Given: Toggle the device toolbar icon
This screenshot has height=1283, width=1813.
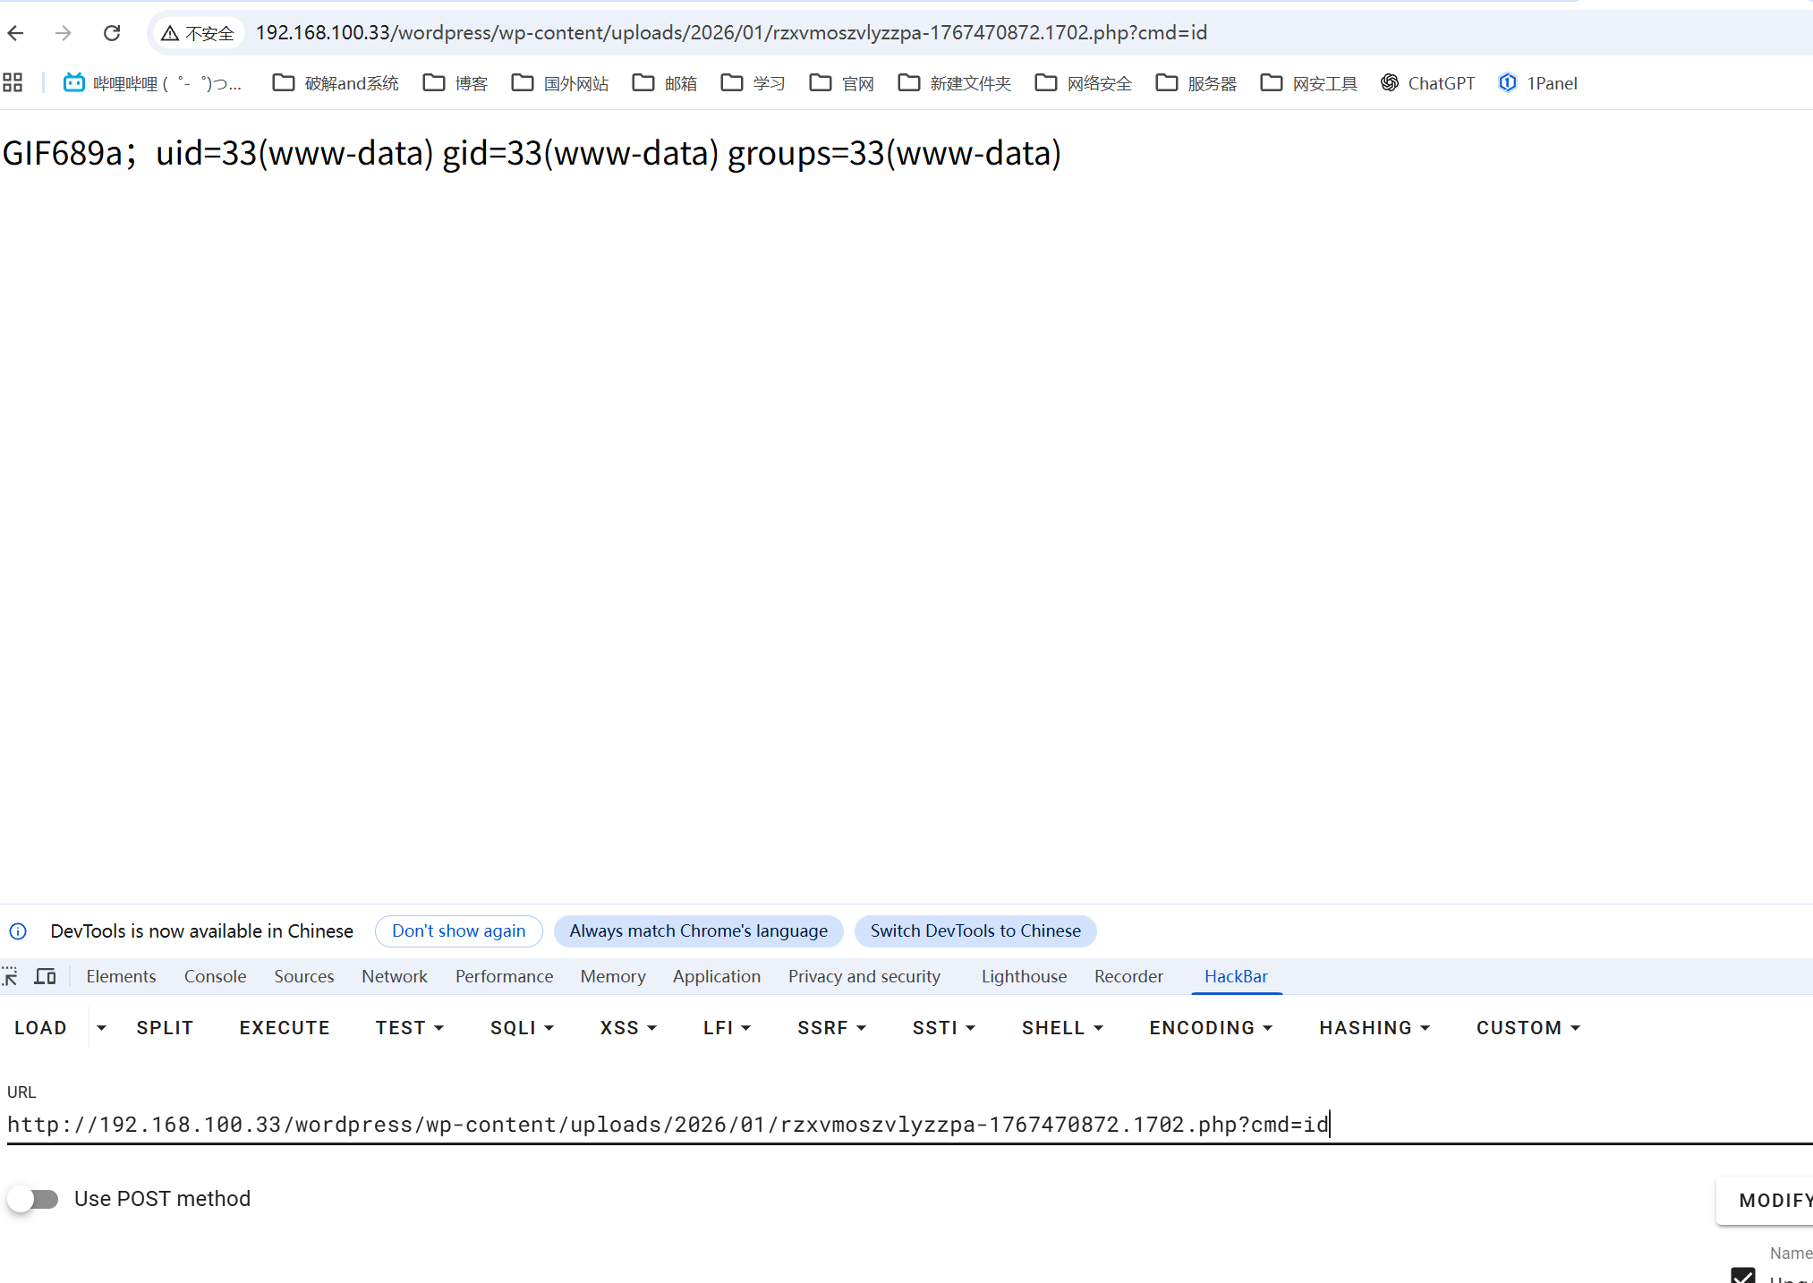Looking at the screenshot, I should pyautogui.click(x=45, y=976).
